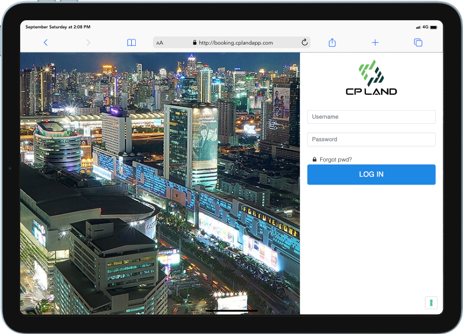Reload the page with refresh icon
463x334 pixels.
(x=305, y=42)
